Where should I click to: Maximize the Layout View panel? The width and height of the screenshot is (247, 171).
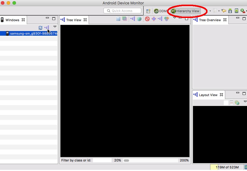tap(244, 93)
